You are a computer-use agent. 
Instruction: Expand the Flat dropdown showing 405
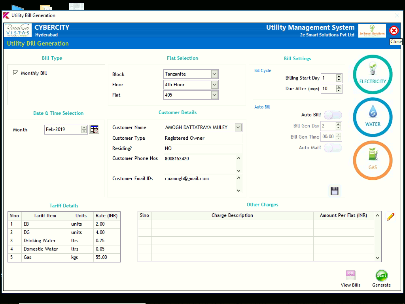tap(214, 95)
